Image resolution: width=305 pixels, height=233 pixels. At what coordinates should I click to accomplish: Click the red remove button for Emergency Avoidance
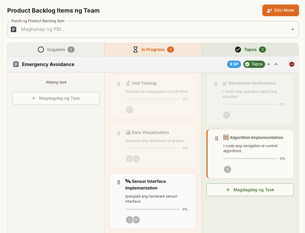[x=291, y=64]
